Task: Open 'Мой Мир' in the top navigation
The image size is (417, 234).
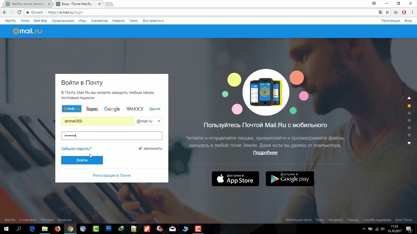Action: click(40, 21)
